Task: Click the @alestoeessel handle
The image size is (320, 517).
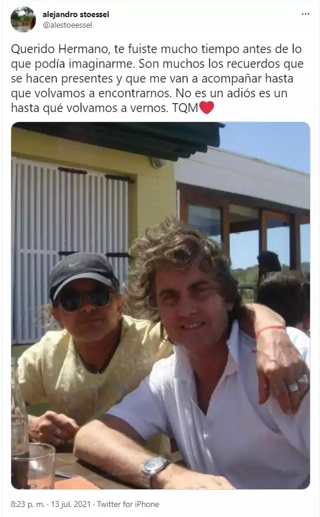Action: point(67,25)
